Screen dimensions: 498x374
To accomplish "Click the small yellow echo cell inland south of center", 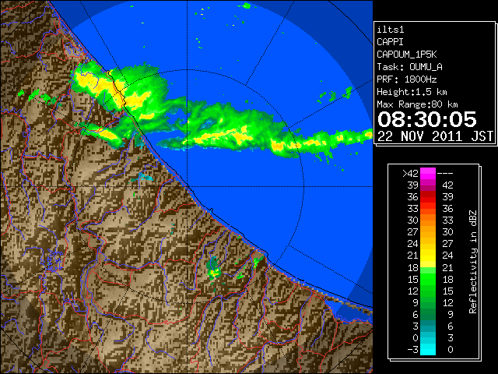I will (x=216, y=272).
